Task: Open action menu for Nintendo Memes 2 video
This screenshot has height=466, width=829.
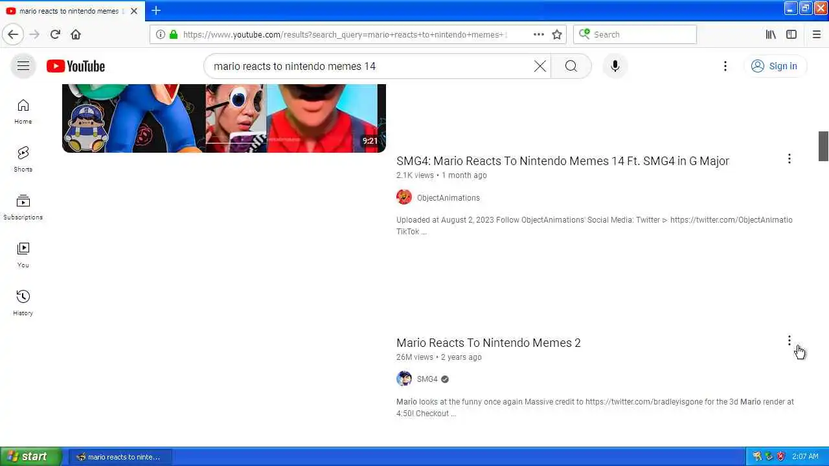Action: point(789,340)
